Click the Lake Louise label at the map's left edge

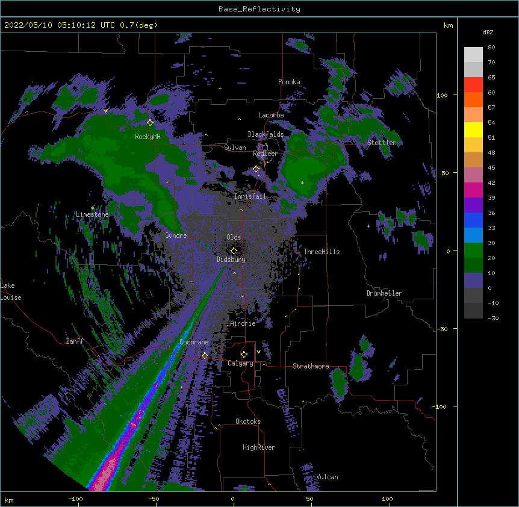(11, 291)
